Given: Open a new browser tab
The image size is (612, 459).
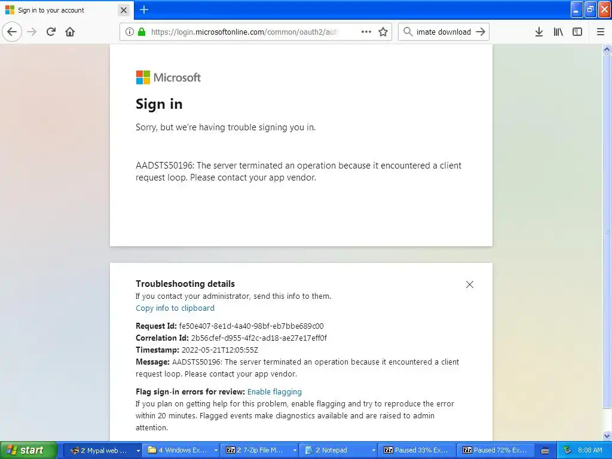Looking at the screenshot, I should point(143,10).
